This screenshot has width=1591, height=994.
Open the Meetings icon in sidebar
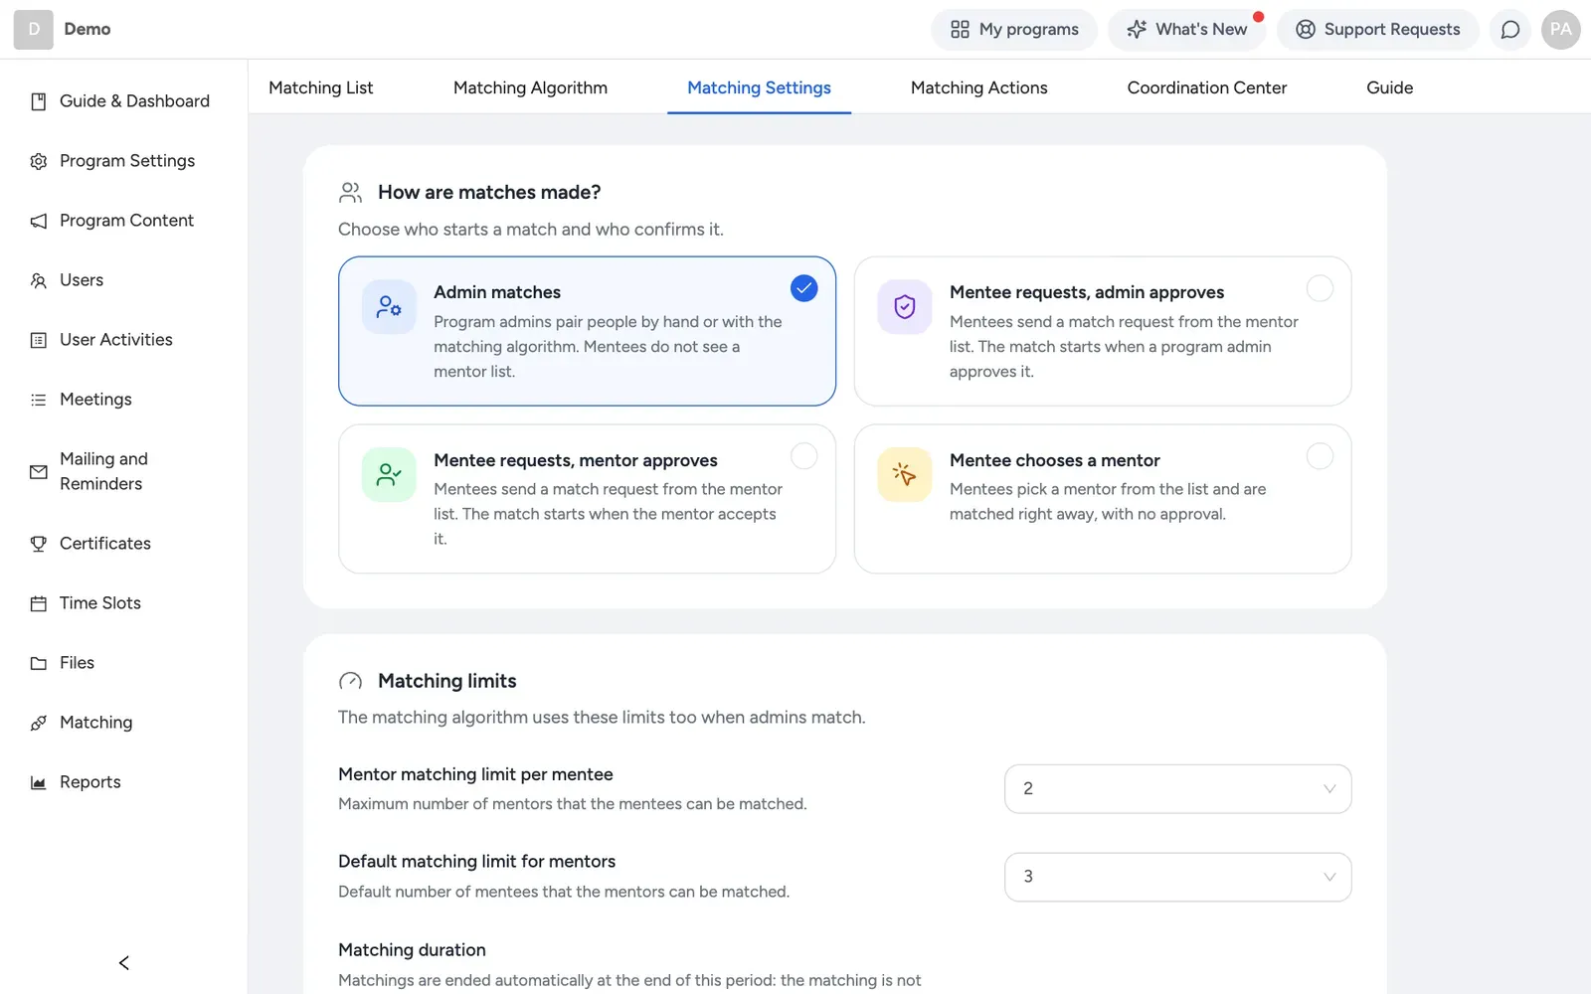[39, 400]
